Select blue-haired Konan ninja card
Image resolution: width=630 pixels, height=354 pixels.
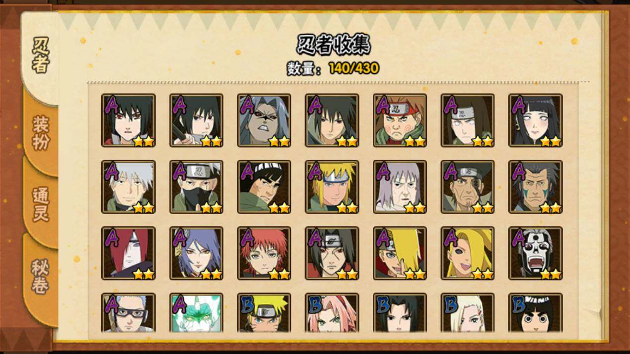(x=196, y=253)
